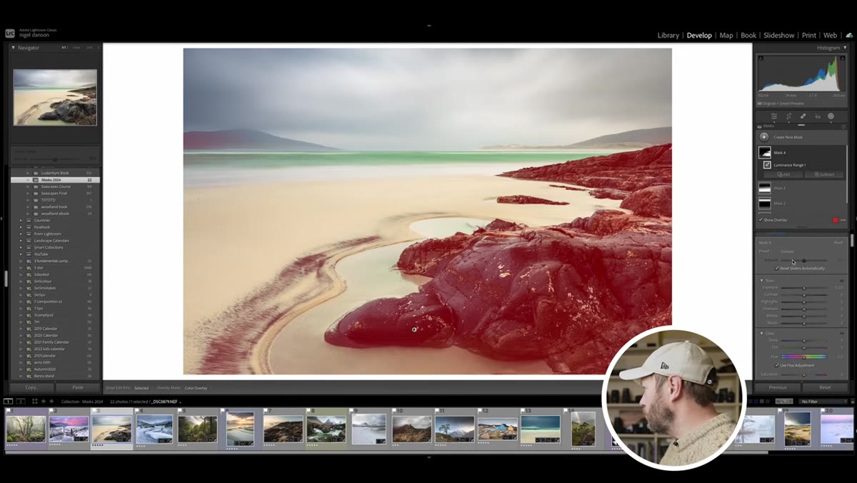The image size is (857, 483).
Task: Click the Exposure slider
Action: pyautogui.click(x=804, y=287)
